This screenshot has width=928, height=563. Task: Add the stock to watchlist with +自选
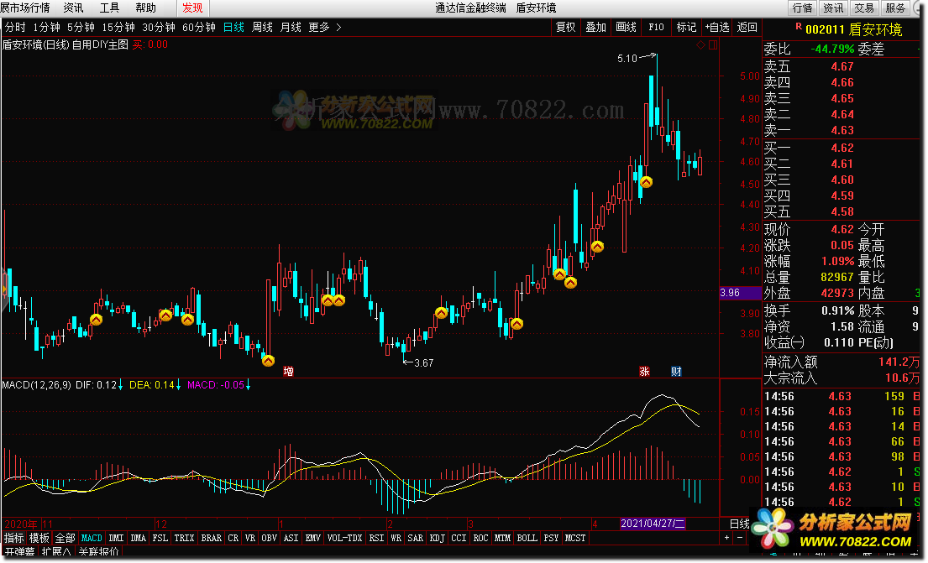717,27
